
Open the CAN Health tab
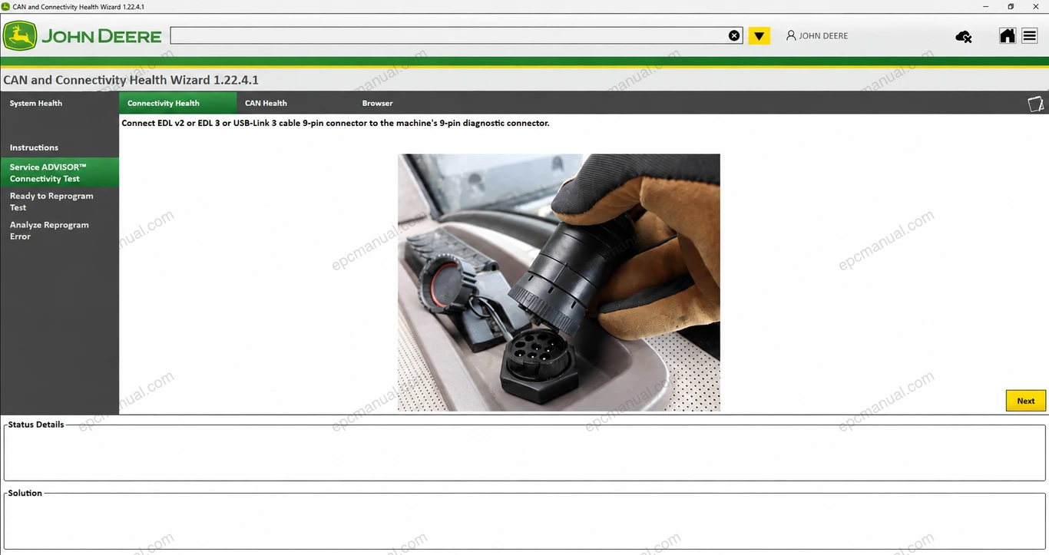pos(266,103)
